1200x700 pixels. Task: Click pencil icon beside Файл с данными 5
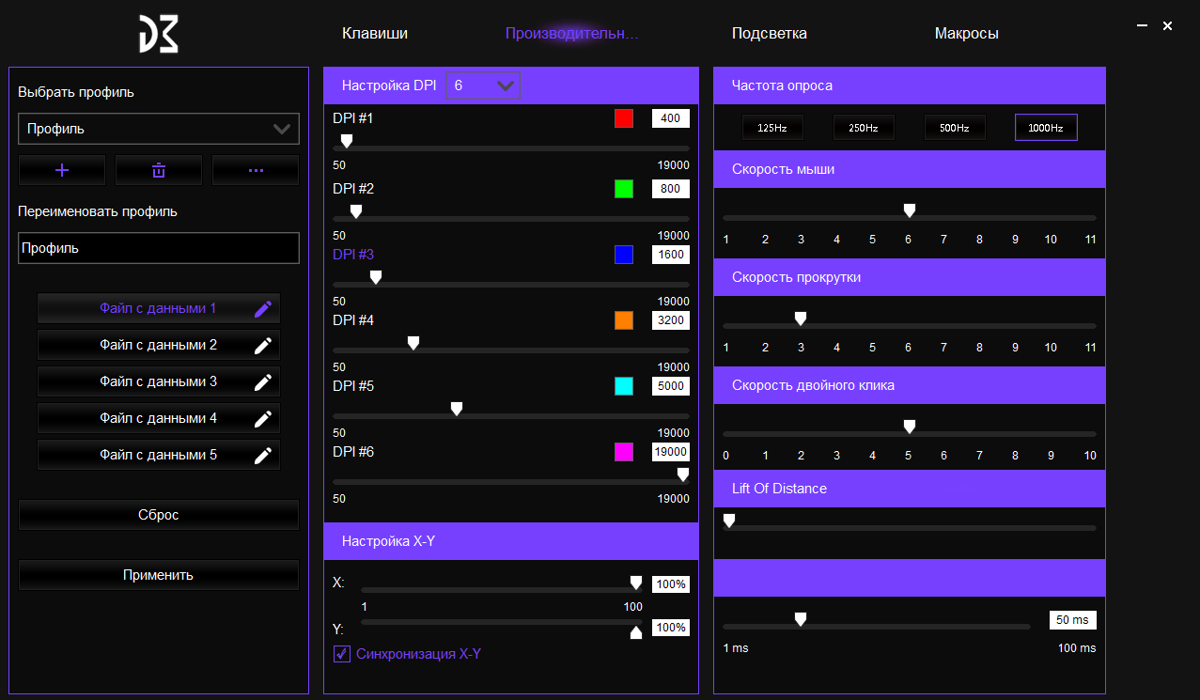263,455
